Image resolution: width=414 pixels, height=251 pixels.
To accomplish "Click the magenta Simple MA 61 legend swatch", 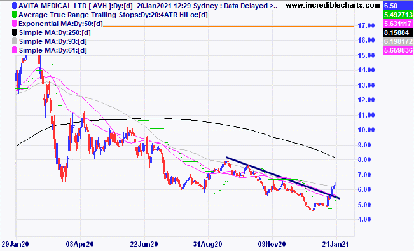I will click(x=14, y=50).
